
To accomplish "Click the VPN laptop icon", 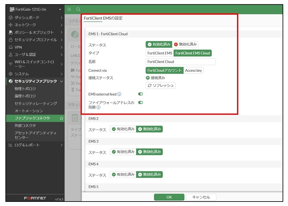I will point(11,47).
